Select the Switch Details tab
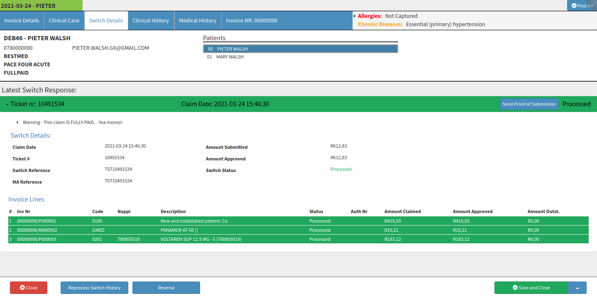The height and width of the screenshot is (296, 597). click(106, 20)
